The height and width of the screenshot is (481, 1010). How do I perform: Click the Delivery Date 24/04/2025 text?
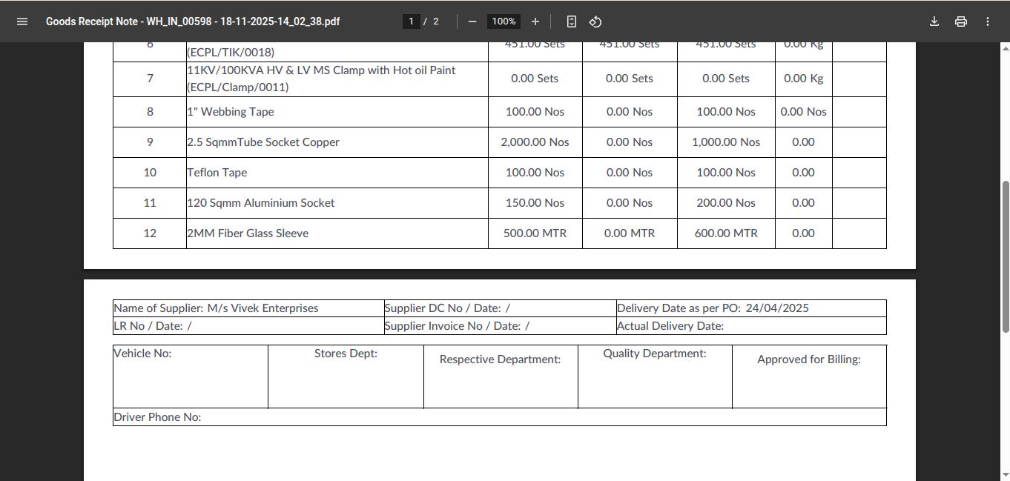[x=776, y=308]
